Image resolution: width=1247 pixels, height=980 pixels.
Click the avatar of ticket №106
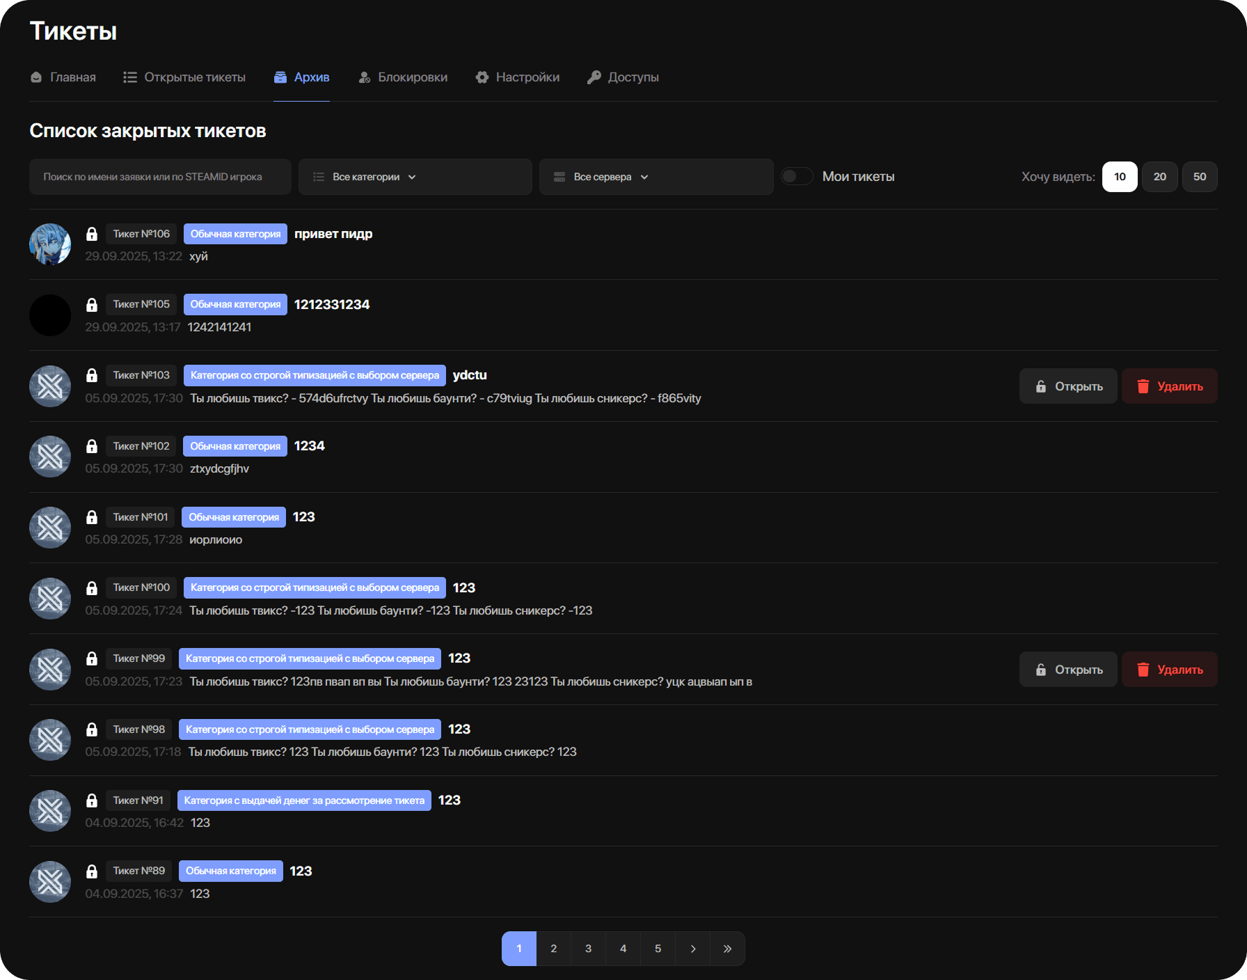pos(50,244)
